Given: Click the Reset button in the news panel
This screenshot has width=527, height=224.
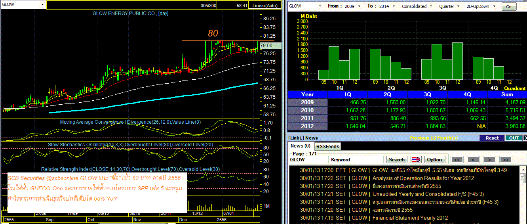Looking at the screenshot, I should coord(492,138).
